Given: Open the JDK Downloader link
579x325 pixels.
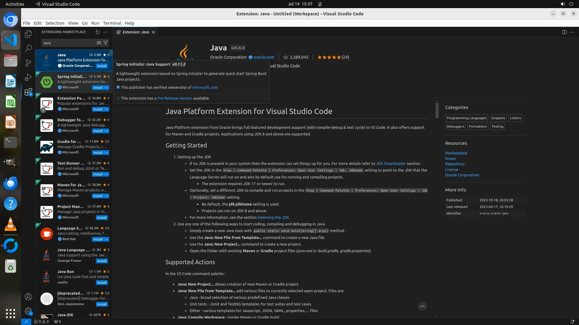Looking at the screenshot, I should [x=391, y=163].
